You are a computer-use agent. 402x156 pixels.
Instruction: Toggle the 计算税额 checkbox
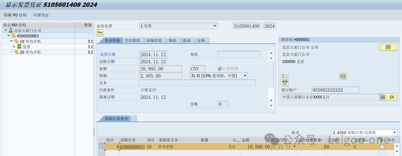[220, 69]
